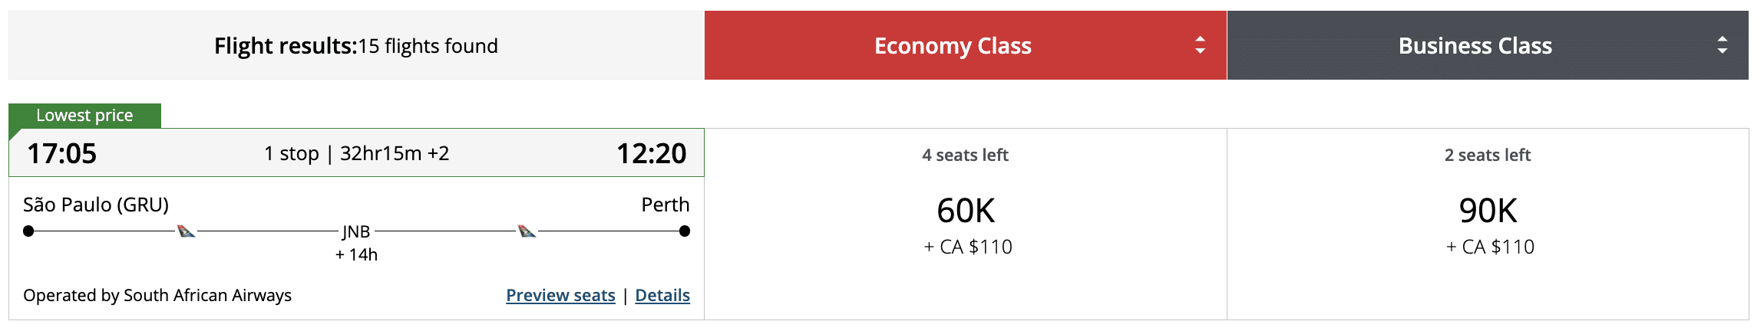
Task: Click 'Operated by South African Airways' text
Action: [x=157, y=295]
